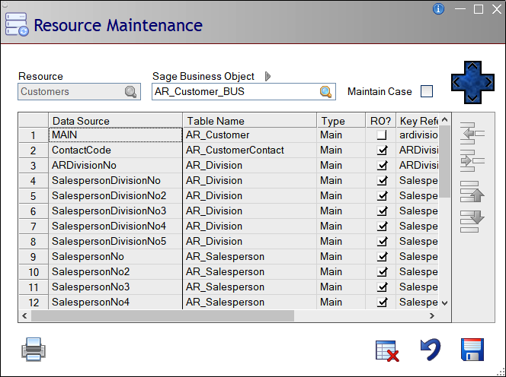Toggle the RO? checkbox for MAIN row

(382, 135)
